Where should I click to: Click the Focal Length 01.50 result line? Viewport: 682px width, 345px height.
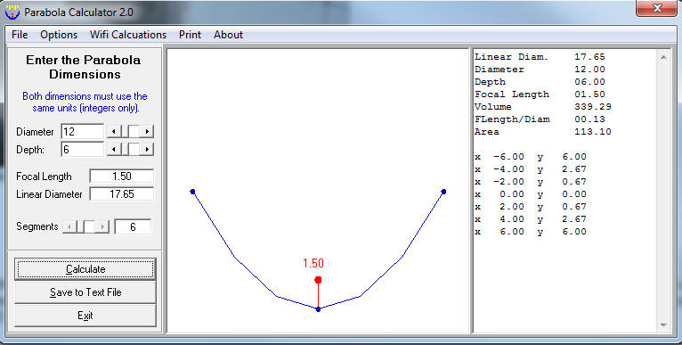[x=540, y=94]
